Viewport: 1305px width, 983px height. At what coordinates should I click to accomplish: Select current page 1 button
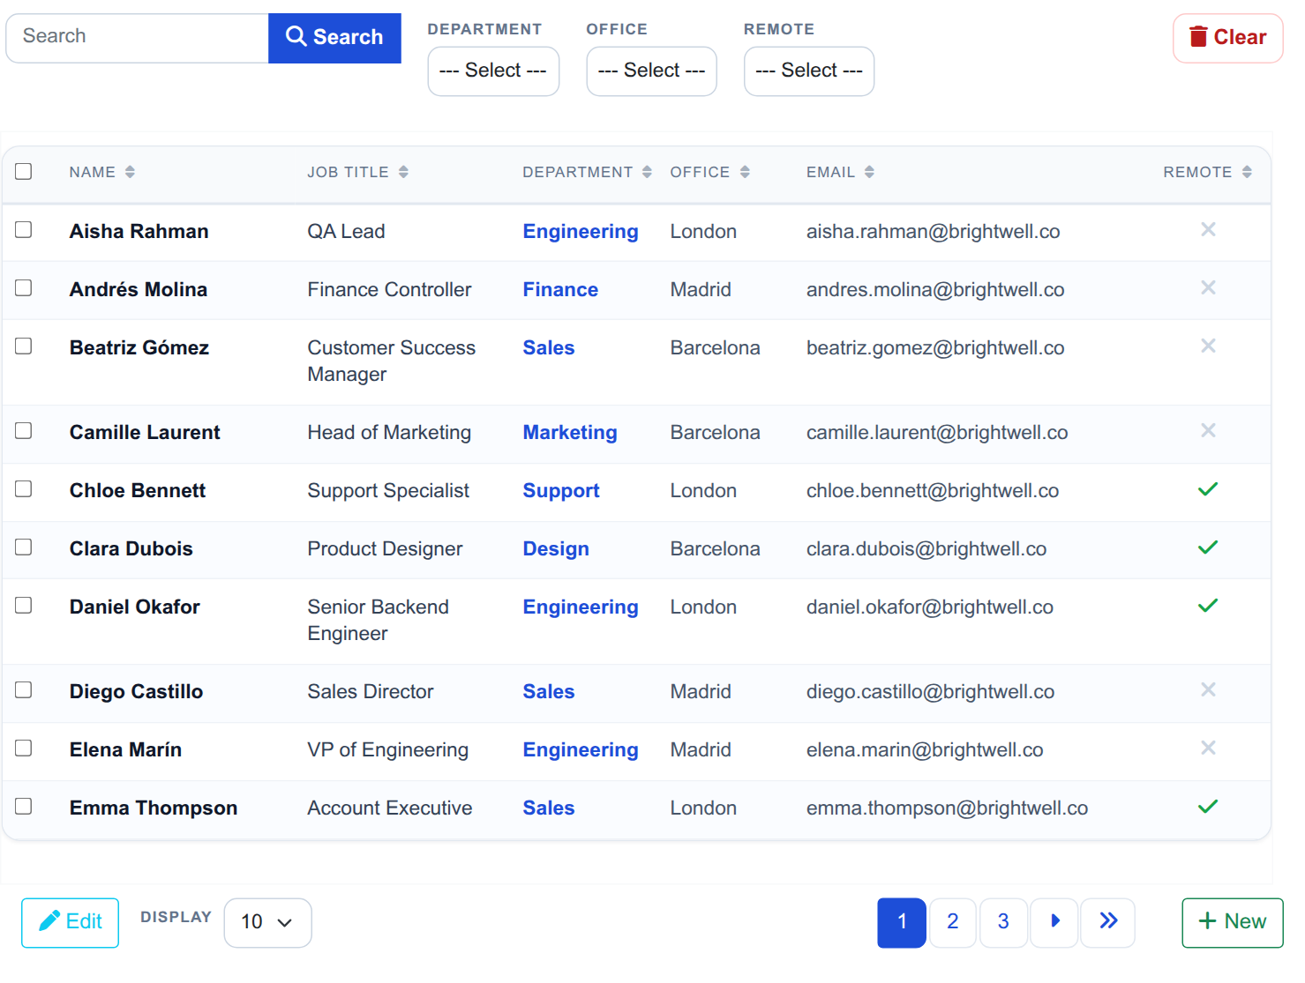pyautogui.click(x=902, y=922)
